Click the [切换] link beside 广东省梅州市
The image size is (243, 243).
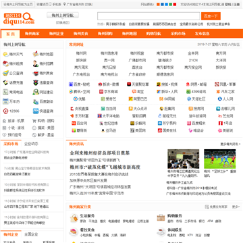pos(88,4)
